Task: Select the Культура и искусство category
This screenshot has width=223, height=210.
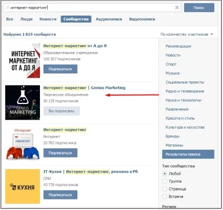Action: coord(185,127)
